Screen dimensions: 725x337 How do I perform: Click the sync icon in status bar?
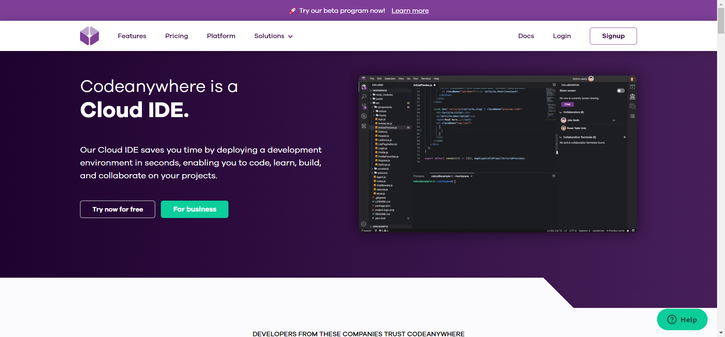tap(376, 230)
